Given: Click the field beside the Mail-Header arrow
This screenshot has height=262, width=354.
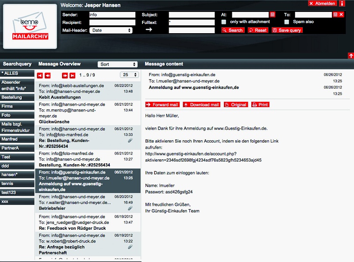Looking at the screenshot, I should tap(192, 30).
